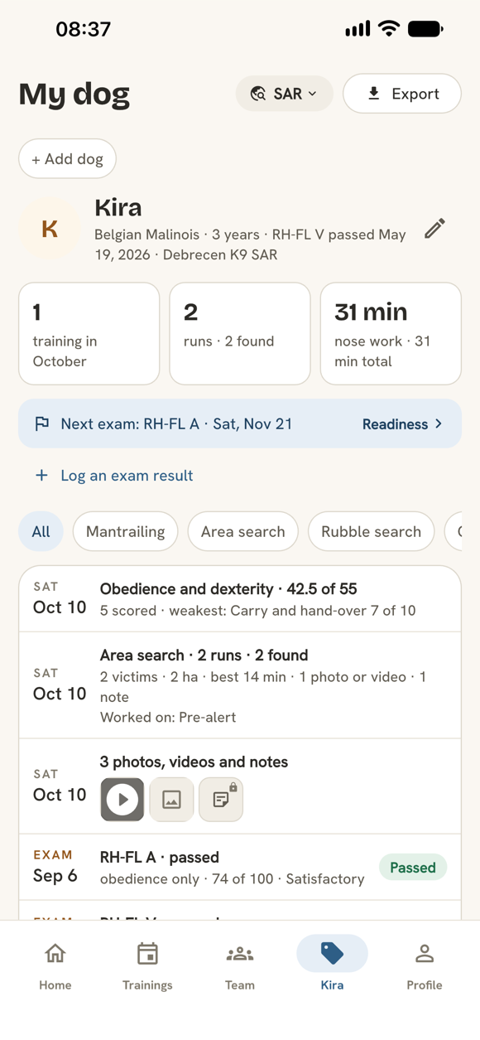This screenshot has width=480, height=1040.
Task: Select the Area search filter chip
Action: [x=242, y=532]
